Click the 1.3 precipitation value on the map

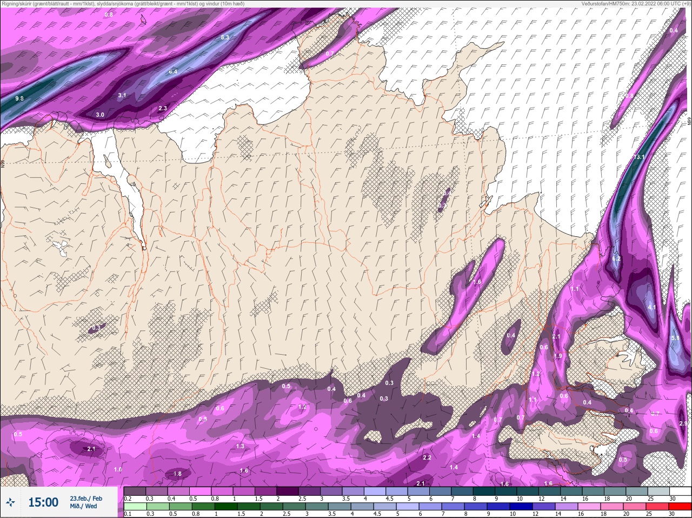coord(240,446)
